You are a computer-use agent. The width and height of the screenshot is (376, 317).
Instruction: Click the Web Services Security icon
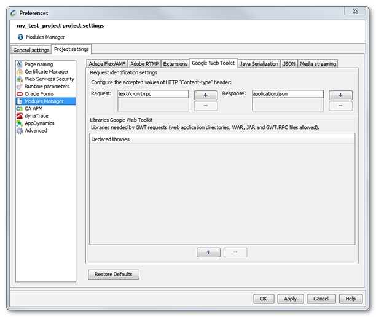(20, 79)
